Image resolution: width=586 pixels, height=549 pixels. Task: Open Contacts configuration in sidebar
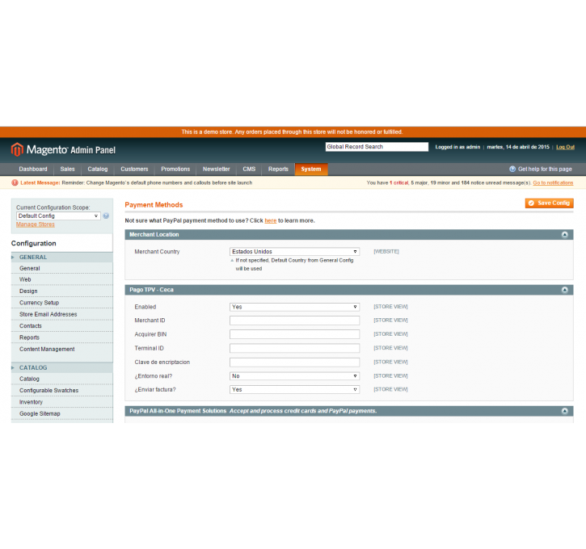click(31, 326)
